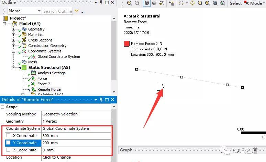Click the Y Coordinate value 200. mm

76,143
